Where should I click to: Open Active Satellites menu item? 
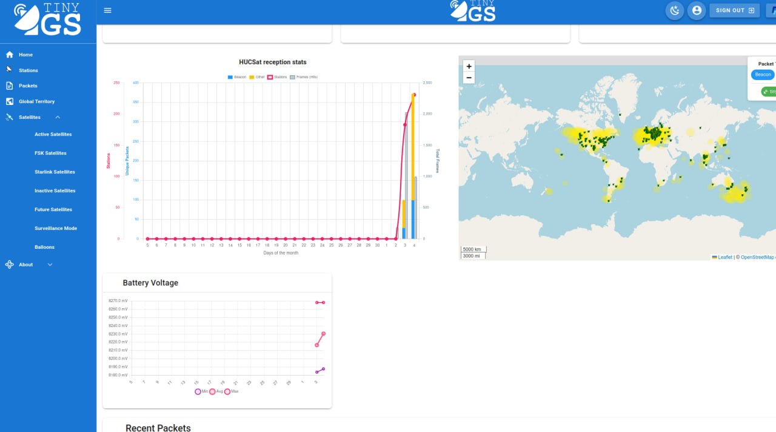[53, 134]
